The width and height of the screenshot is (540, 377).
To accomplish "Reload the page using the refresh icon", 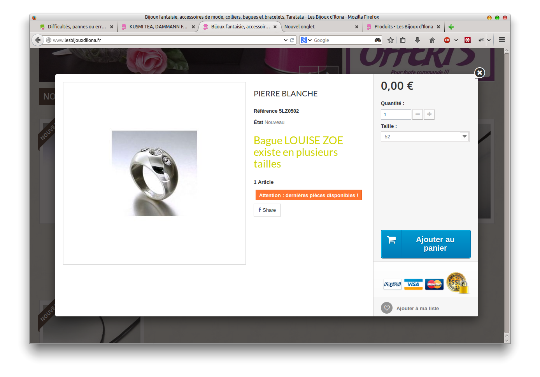I will [292, 40].
